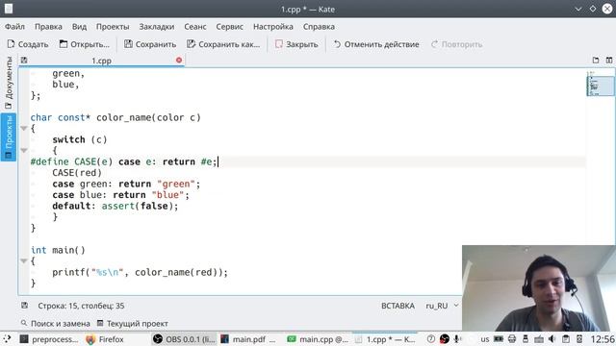Viewport: 616px width, 346px height.
Task: Click the microphone tray icon
Action: click(x=457, y=339)
